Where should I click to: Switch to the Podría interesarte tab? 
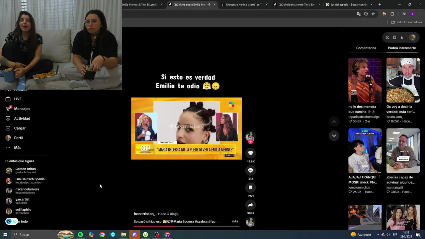coord(402,48)
